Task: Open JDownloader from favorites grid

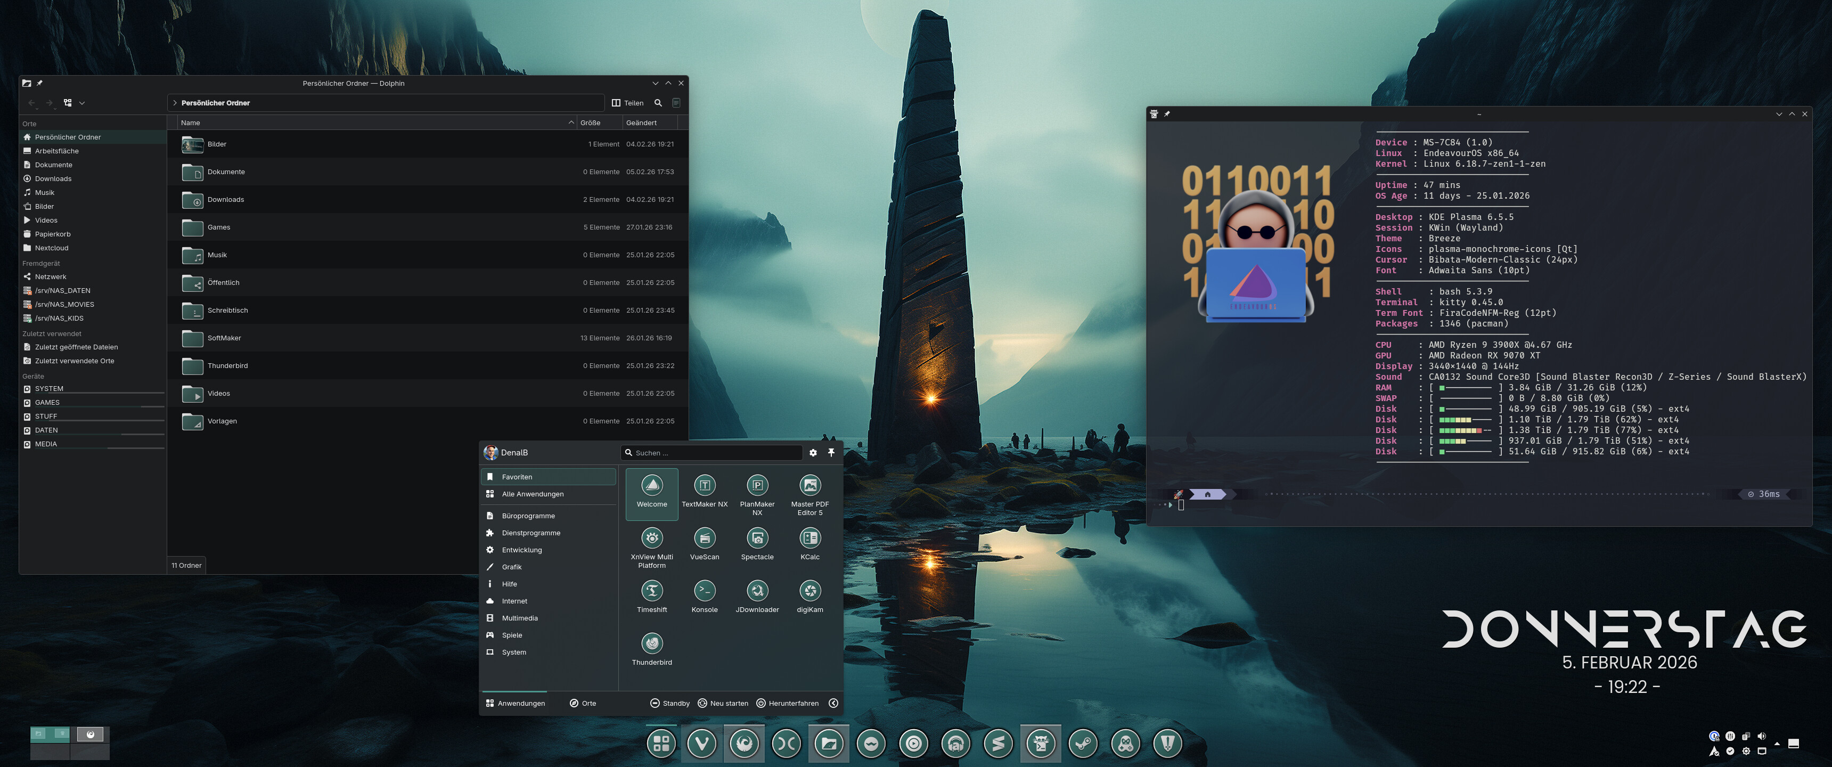Action: (757, 591)
